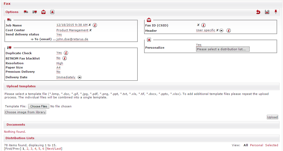Screen dimensions: 283x151
Task: Click the red pin icon
Action: [x=276, y=12]
